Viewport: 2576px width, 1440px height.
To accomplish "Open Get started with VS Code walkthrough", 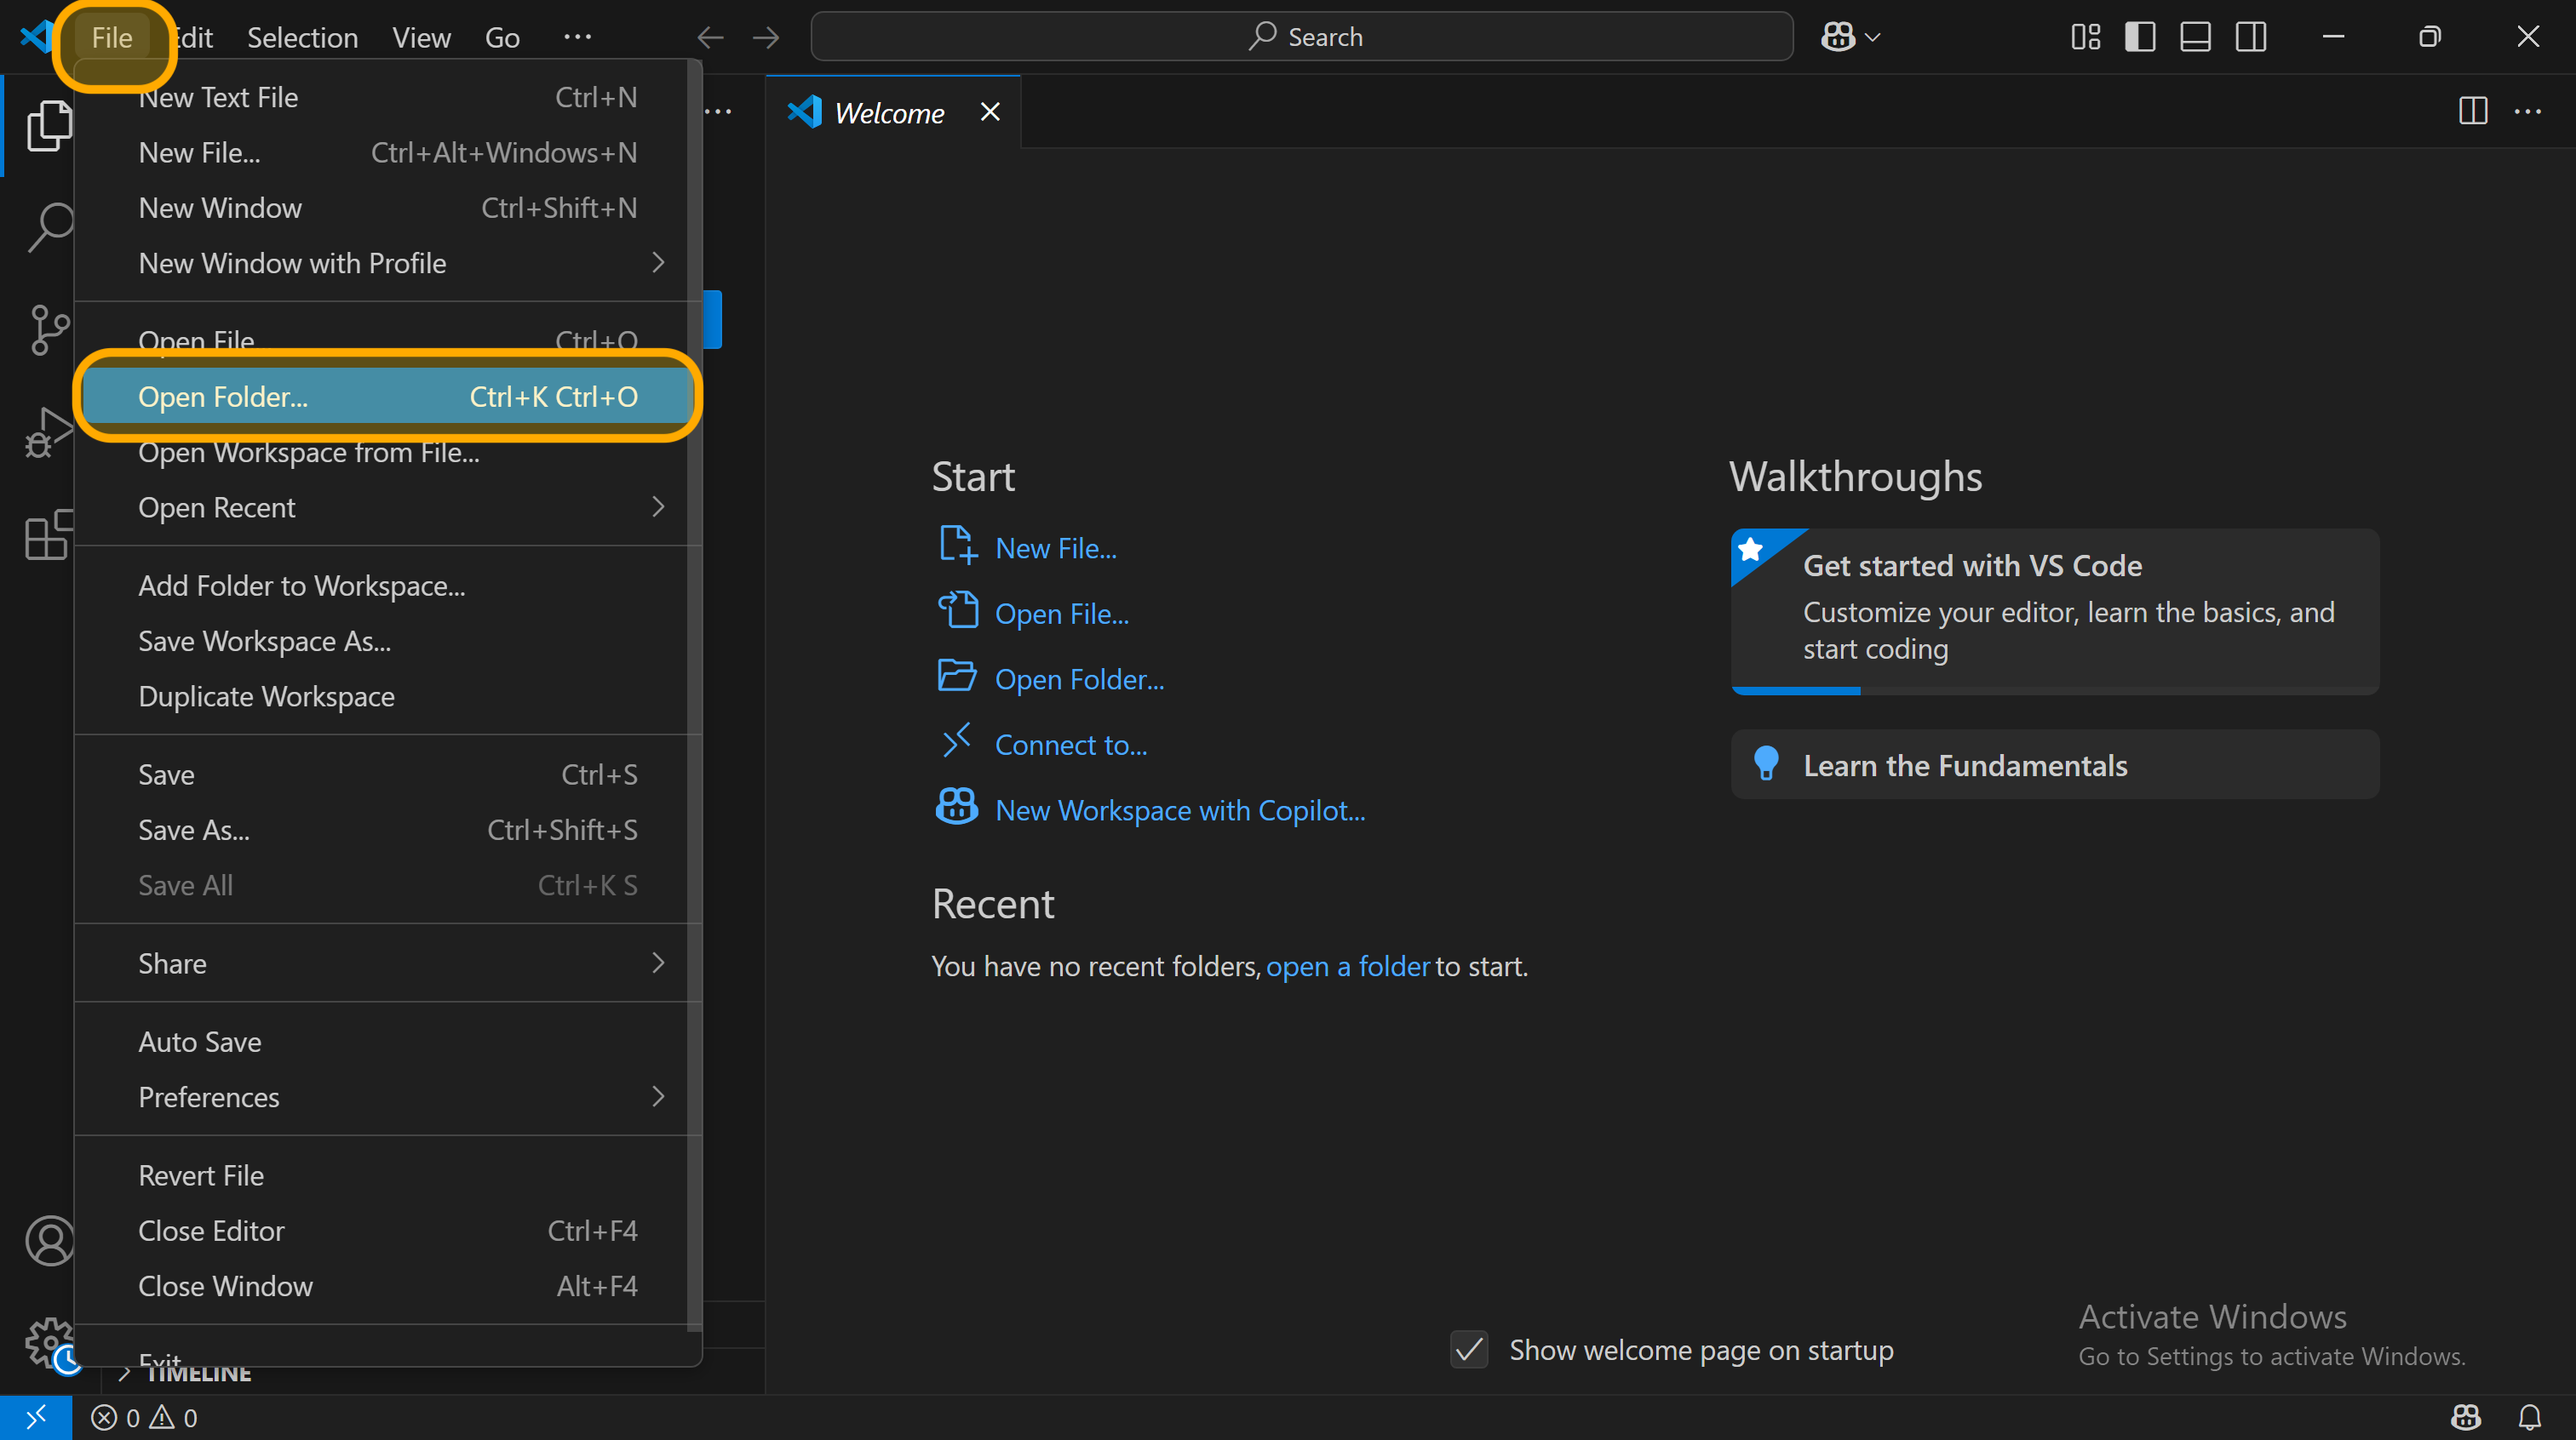I will pyautogui.click(x=2055, y=610).
